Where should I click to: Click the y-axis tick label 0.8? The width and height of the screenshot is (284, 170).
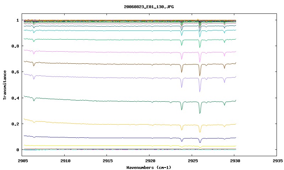pos(15,46)
